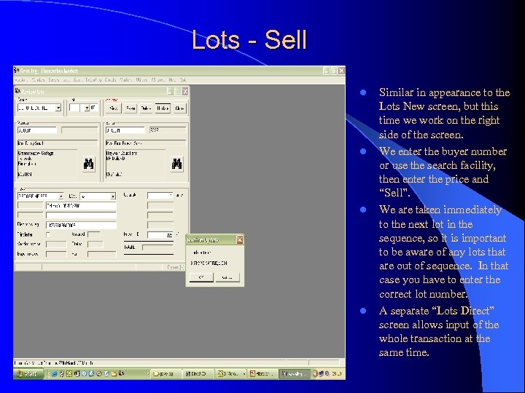The height and width of the screenshot is (393, 525).
Task: Open the yellow folder quick launch icon
Action: click(x=114, y=373)
